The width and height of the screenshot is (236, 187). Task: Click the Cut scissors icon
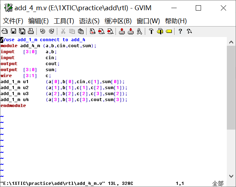pyautogui.click(x=63, y=31)
